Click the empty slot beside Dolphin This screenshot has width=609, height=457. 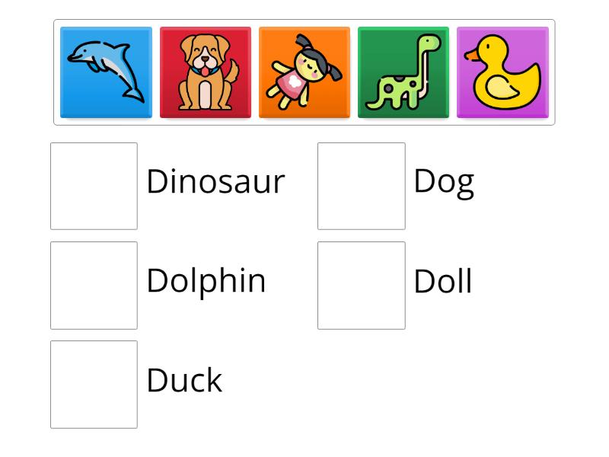pyautogui.click(x=93, y=285)
